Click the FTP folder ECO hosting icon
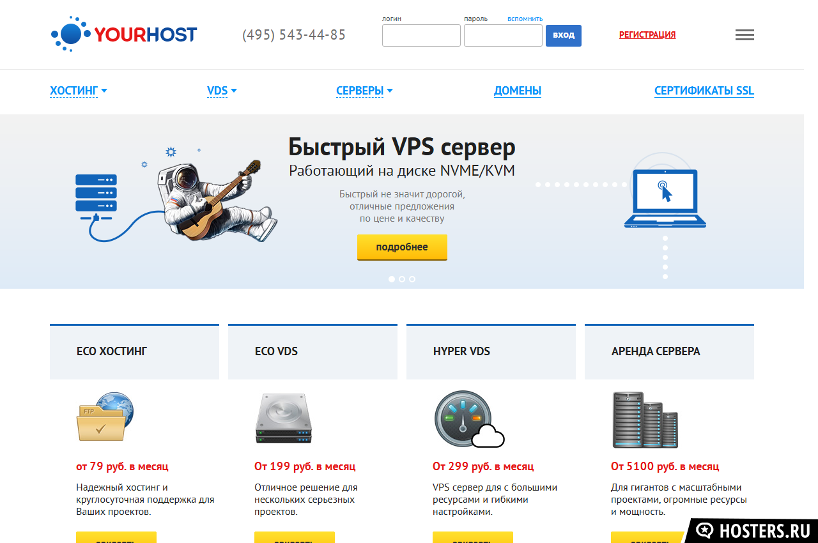The width and height of the screenshot is (818, 543). [x=105, y=417]
